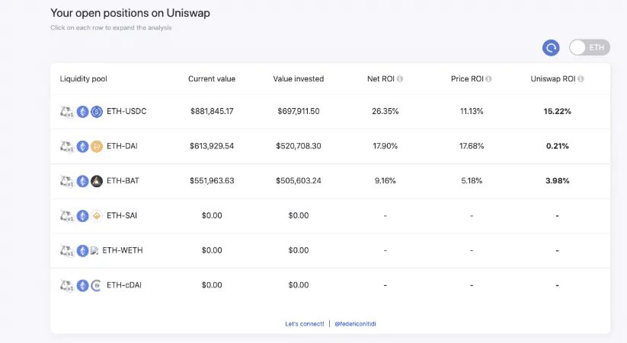This screenshot has height=343, width=627.
Task: Click Uniswap v1 icon in ETH-cDAI row
Action: pyautogui.click(x=67, y=285)
